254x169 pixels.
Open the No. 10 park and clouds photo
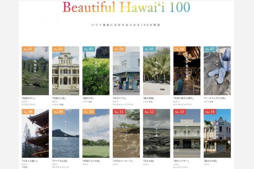[96, 133]
